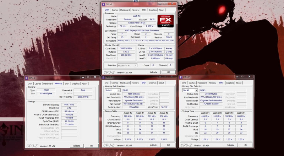Switch to SPD tab in the top CPU window

pyautogui.click(x=144, y=10)
